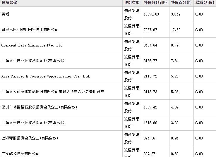Click percentage 0.94 for 上海弈丽

175,138
